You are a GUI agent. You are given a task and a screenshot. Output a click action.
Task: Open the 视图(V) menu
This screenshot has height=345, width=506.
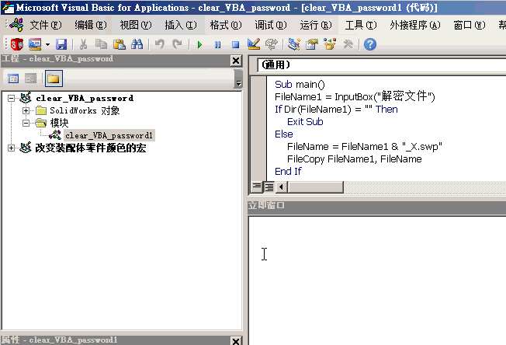pyautogui.click(x=136, y=25)
